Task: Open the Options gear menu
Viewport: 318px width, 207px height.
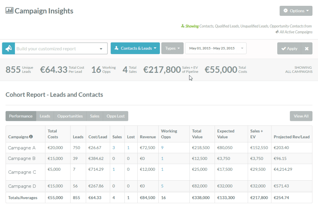Action: point(296,11)
